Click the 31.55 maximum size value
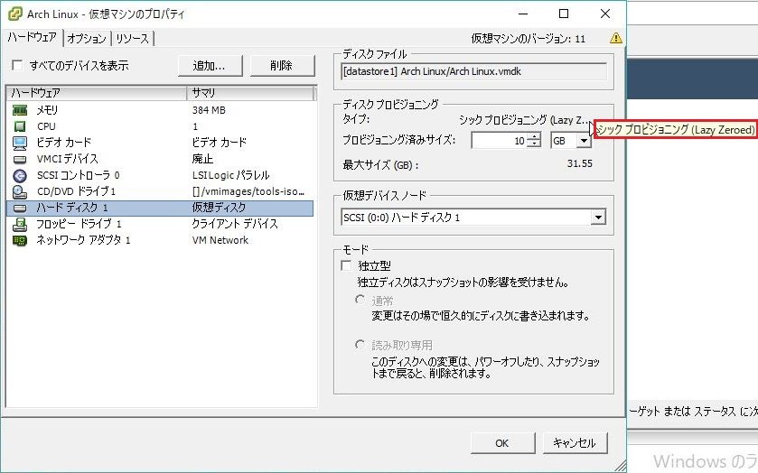758x473 pixels. [x=580, y=163]
